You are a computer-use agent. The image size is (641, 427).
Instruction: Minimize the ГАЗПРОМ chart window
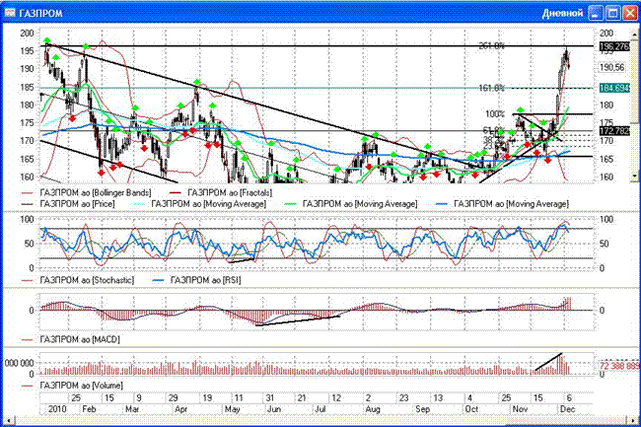[x=596, y=13]
